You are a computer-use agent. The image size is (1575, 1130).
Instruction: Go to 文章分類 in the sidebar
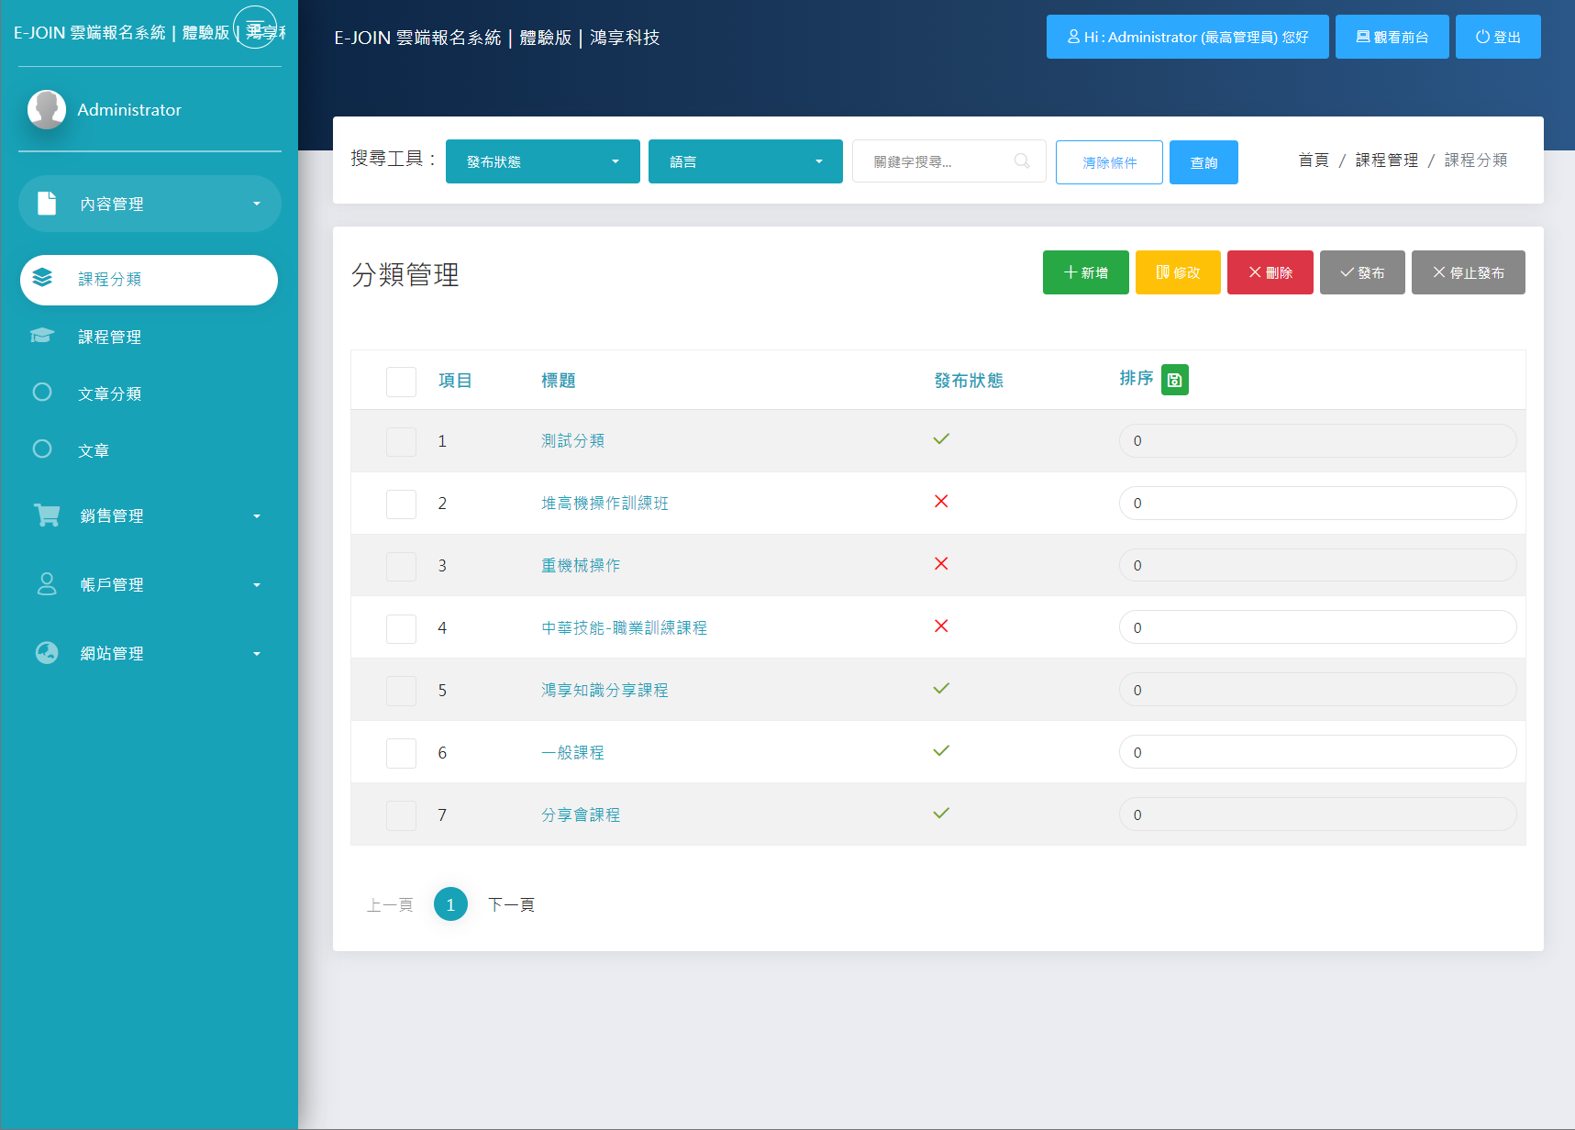coord(109,393)
